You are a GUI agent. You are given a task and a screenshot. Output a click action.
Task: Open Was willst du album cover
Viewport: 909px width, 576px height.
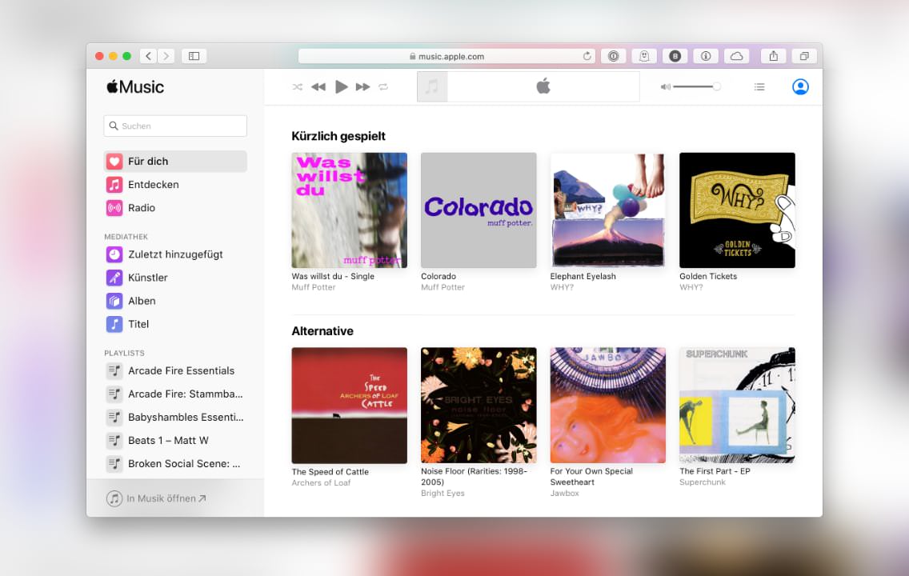[x=349, y=210]
